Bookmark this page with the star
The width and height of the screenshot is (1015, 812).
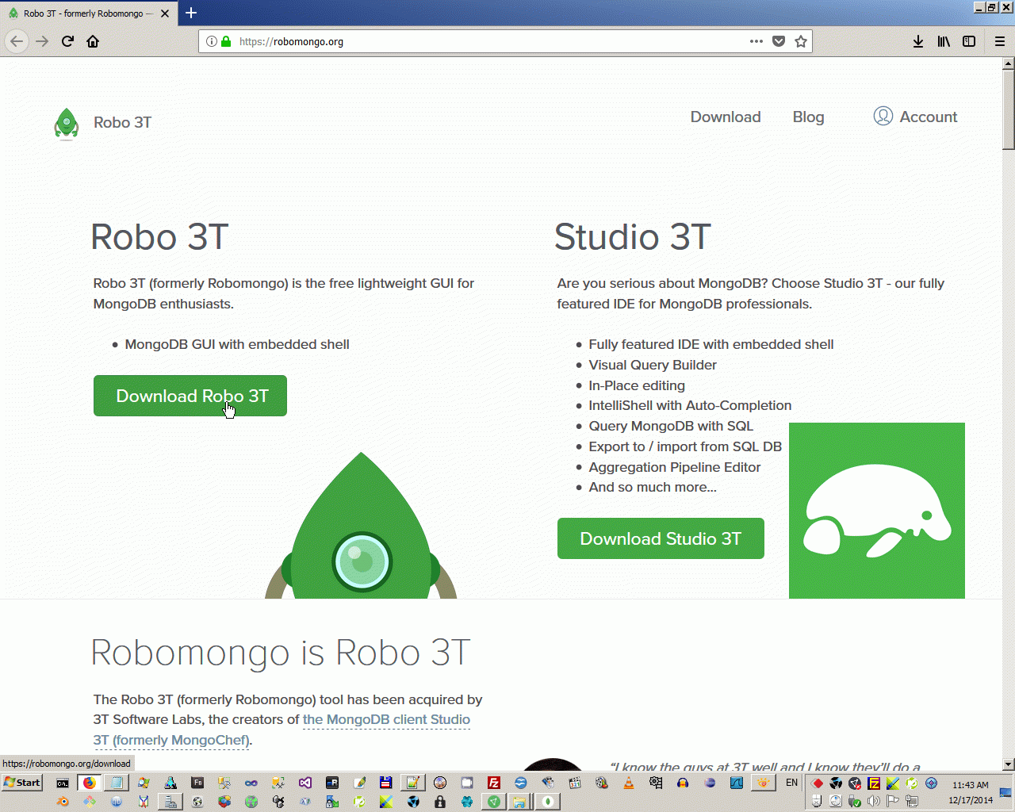[x=801, y=41]
